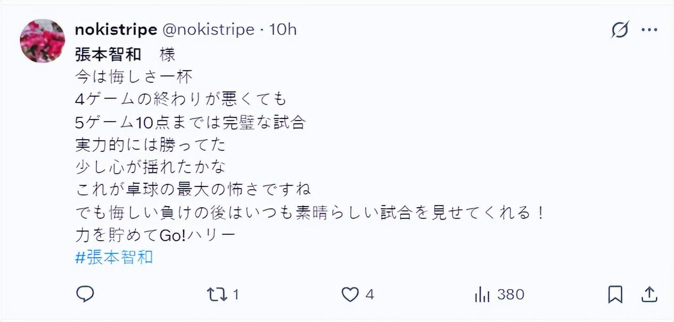Click the line reading 力を貯めてGo!ハリー
674x322 pixels.
click(x=154, y=235)
